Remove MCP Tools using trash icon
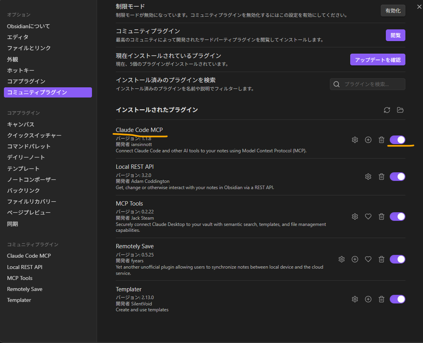The width and height of the screenshot is (423, 343). pos(381,217)
